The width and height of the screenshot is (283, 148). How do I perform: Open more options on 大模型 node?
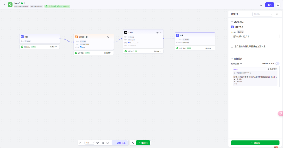(161, 33)
